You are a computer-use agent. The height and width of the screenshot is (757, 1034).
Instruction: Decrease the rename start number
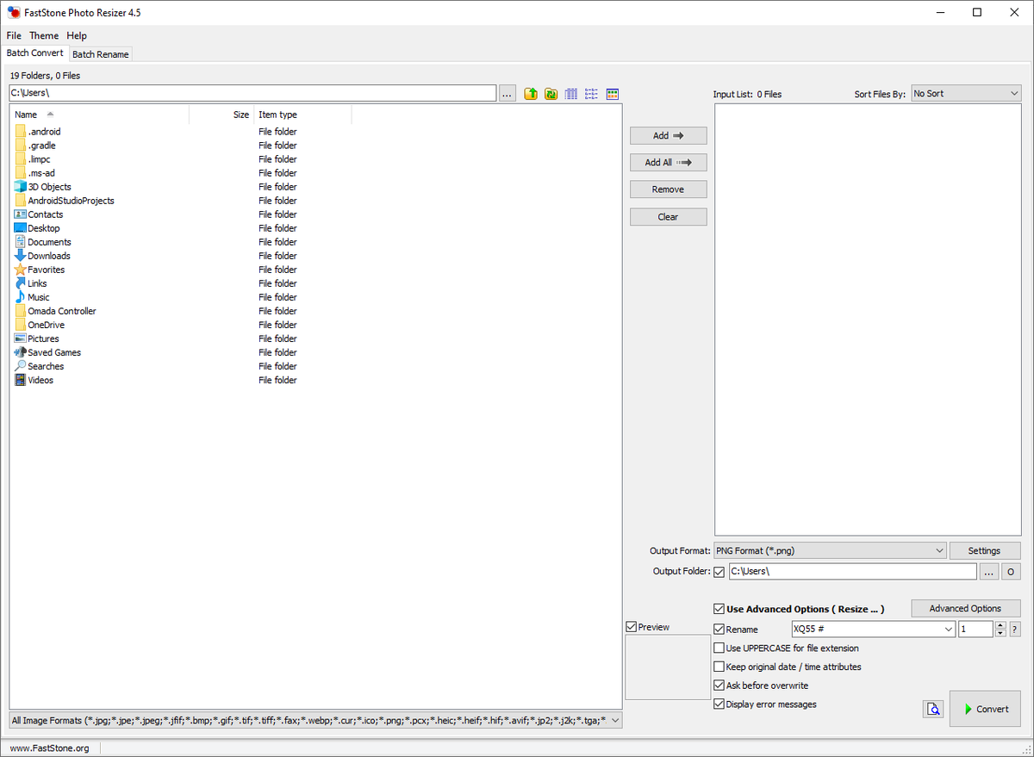coord(1000,633)
